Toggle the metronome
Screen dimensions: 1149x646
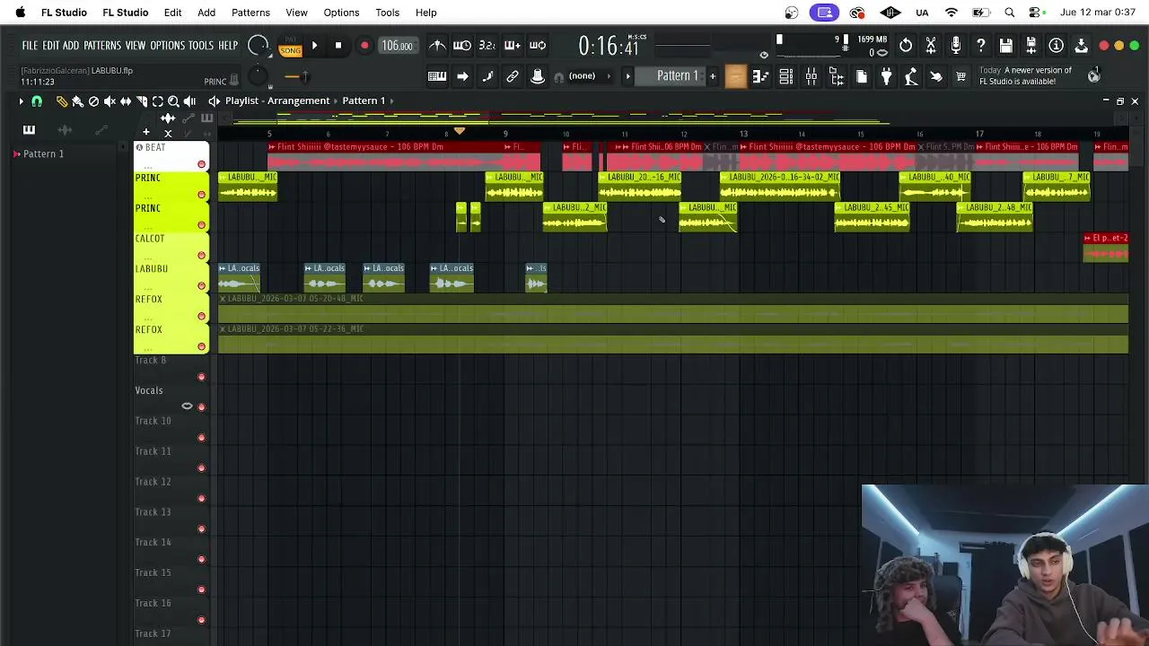437,46
